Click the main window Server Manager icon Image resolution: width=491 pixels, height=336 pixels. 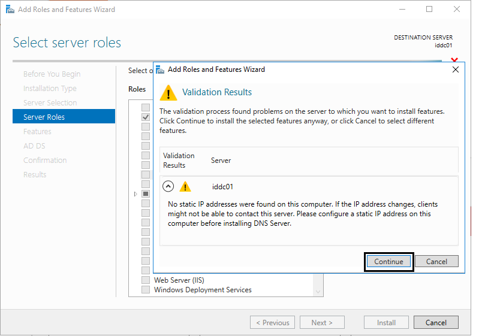tap(10, 10)
